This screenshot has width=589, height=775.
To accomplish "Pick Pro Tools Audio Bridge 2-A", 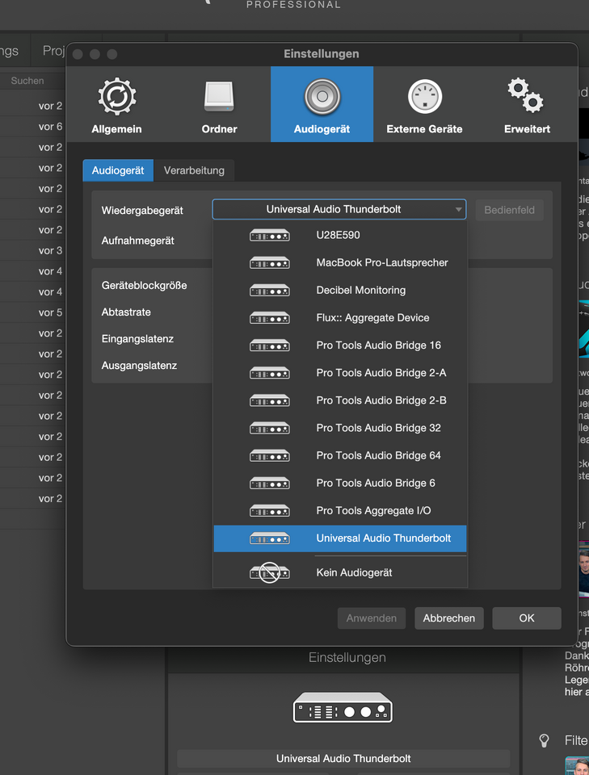I will pyautogui.click(x=340, y=373).
